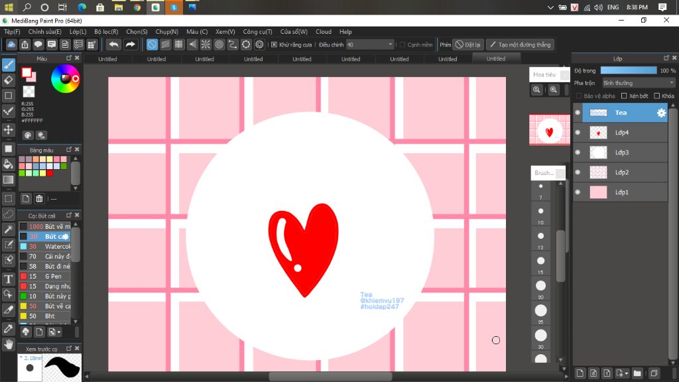Image resolution: width=679 pixels, height=382 pixels.
Task: Open the Cloud menu
Action: point(324,32)
